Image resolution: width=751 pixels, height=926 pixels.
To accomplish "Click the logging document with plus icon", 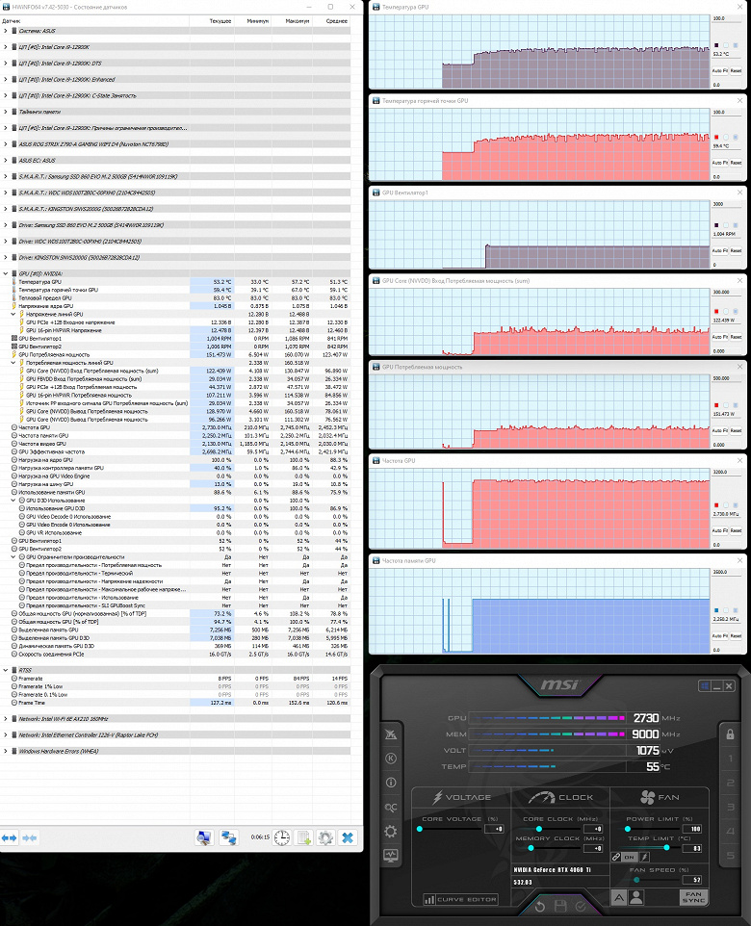I will [303, 837].
